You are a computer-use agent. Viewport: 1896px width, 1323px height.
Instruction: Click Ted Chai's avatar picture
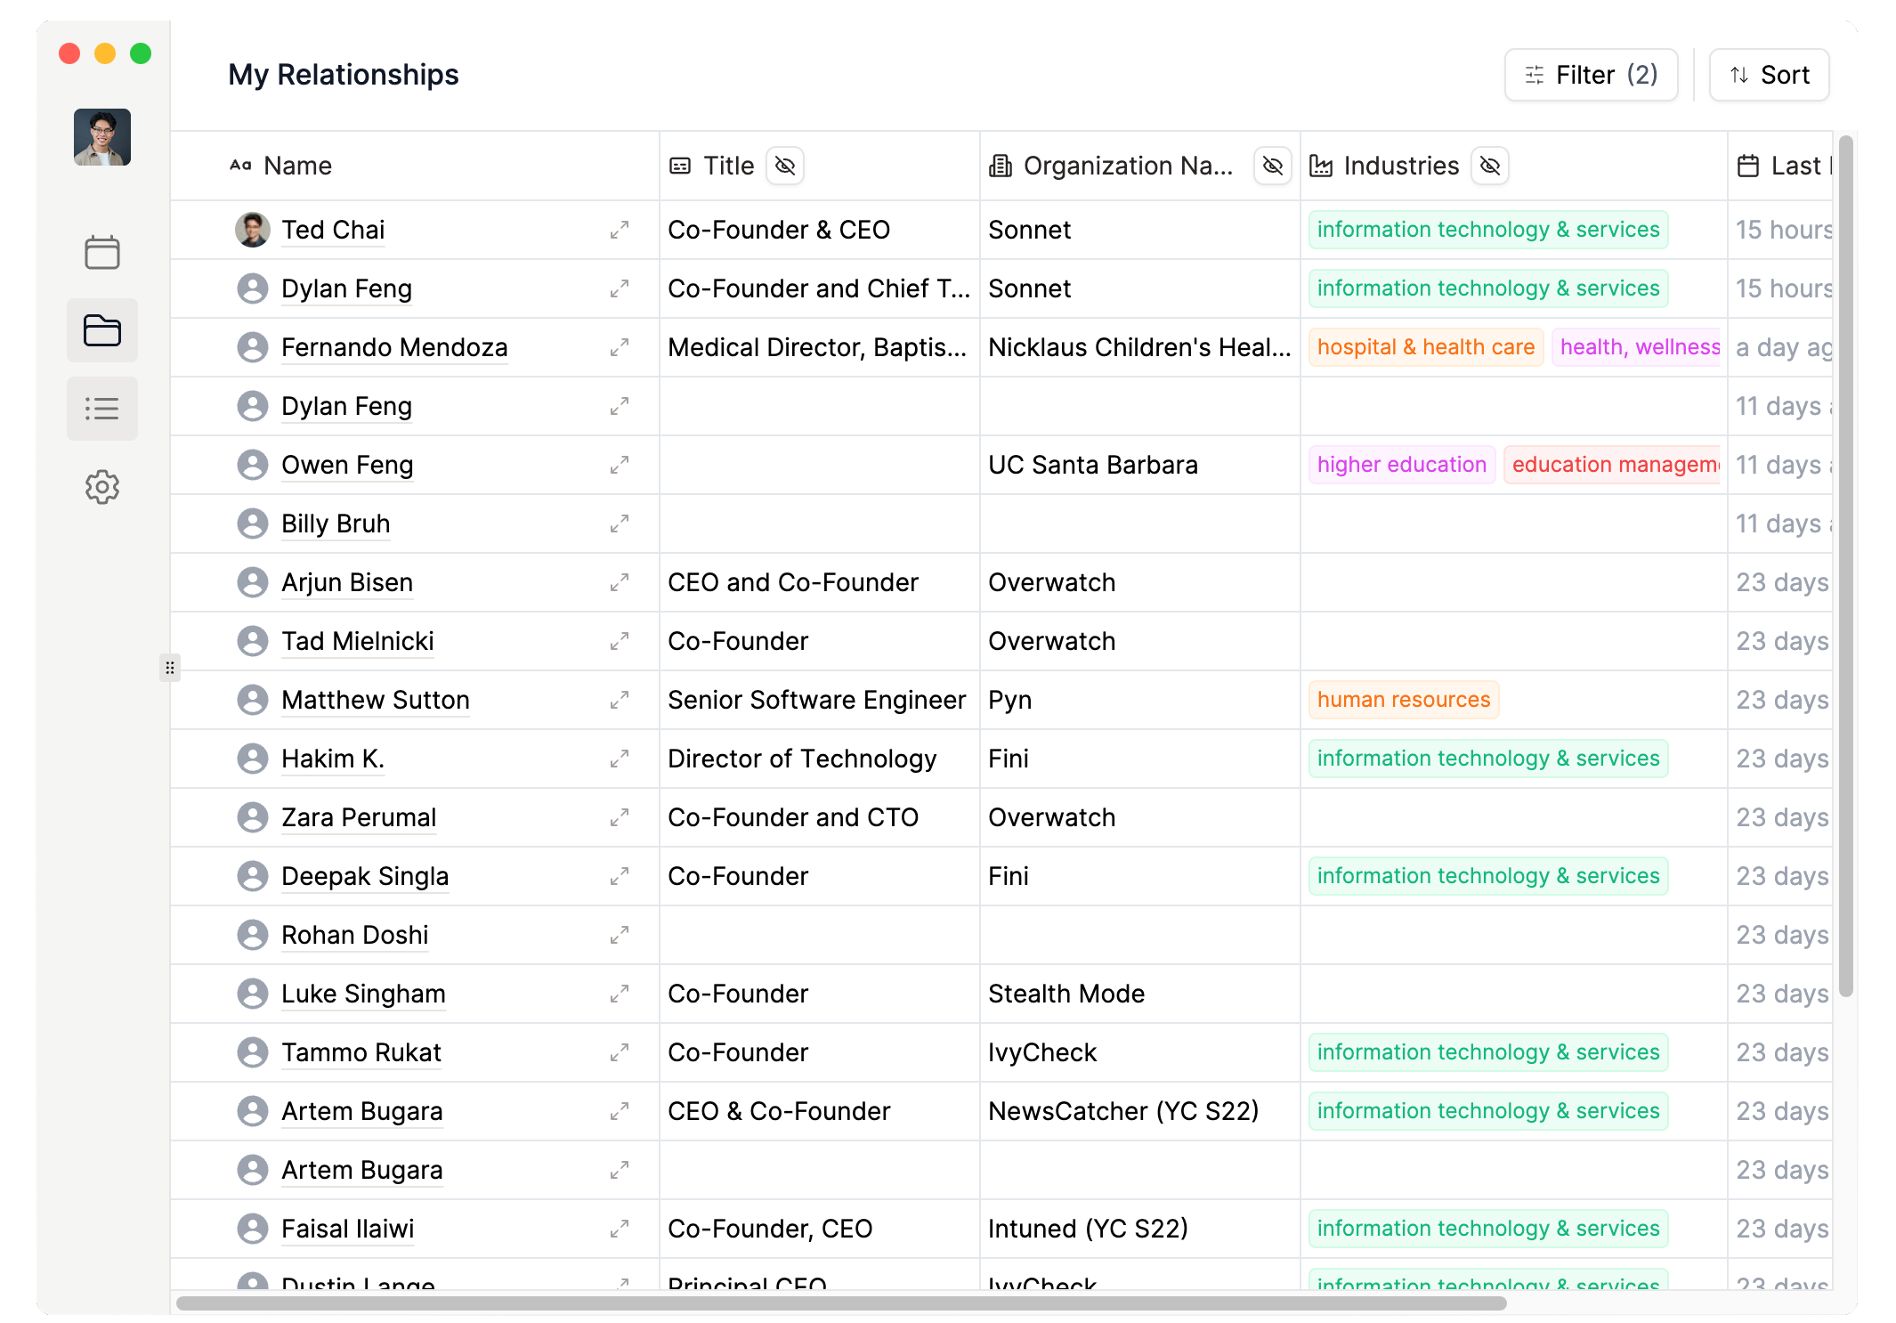click(253, 230)
